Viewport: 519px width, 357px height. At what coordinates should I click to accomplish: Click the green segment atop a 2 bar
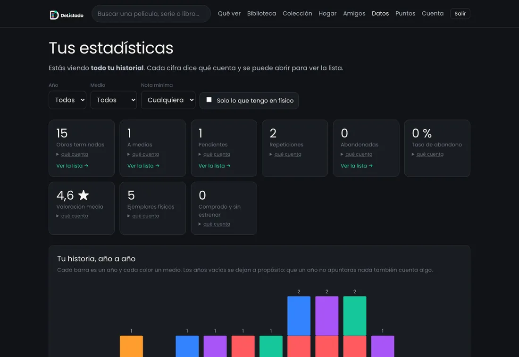[x=355, y=316]
